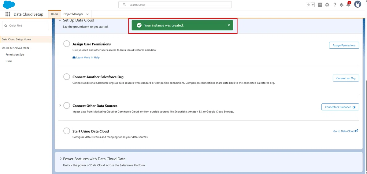Click the green success checkmark icon
The height and width of the screenshot is (174, 367).
click(139, 25)
